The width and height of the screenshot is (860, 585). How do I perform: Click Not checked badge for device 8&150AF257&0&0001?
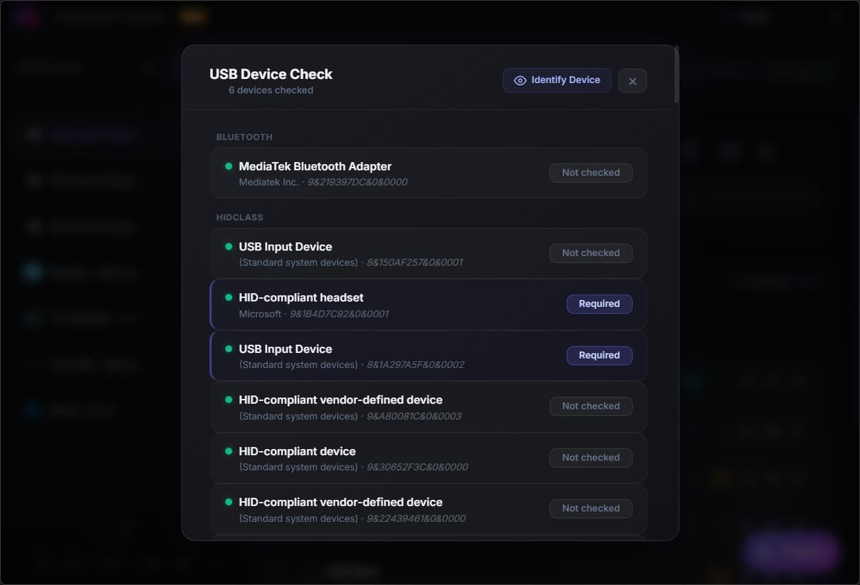591,253
